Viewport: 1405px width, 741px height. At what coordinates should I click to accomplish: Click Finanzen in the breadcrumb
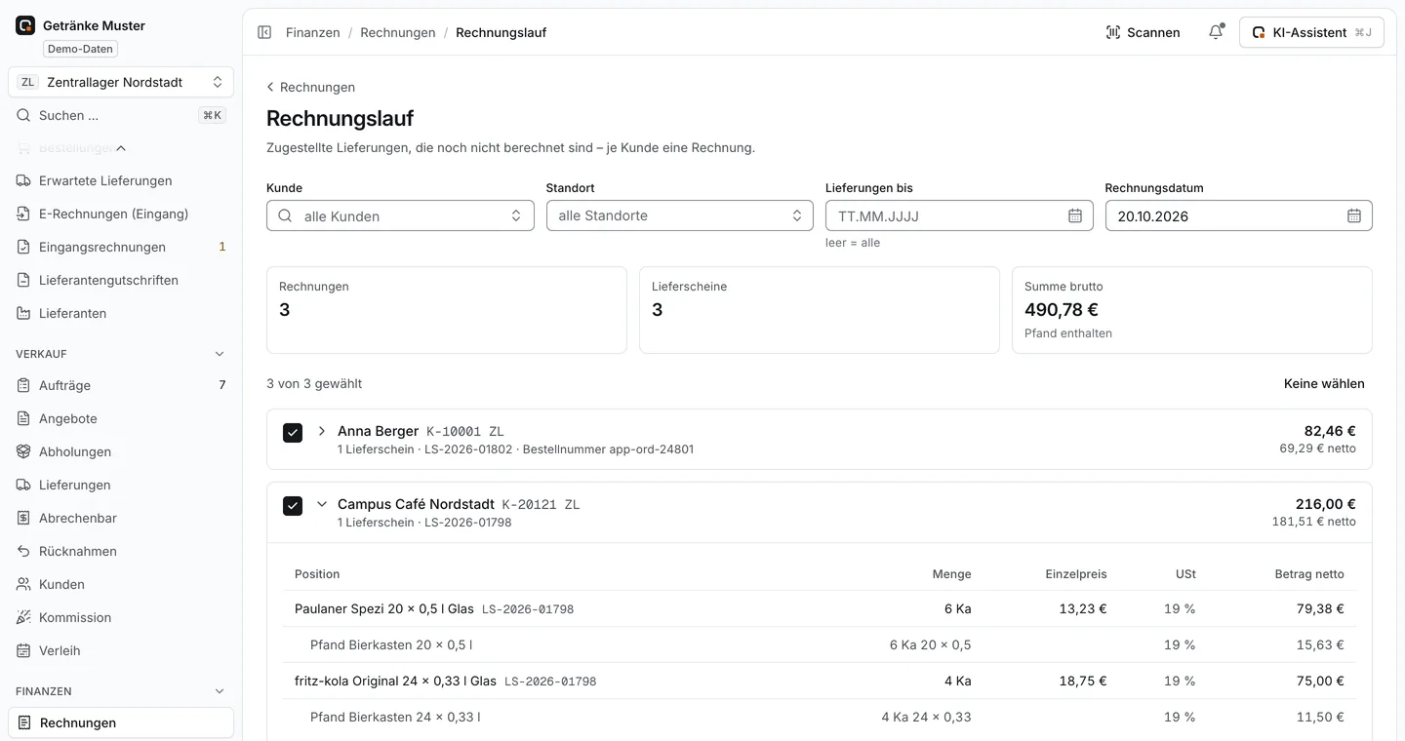coord(313,32)
